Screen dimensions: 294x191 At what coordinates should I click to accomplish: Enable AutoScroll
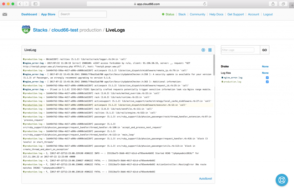point(206,179)
